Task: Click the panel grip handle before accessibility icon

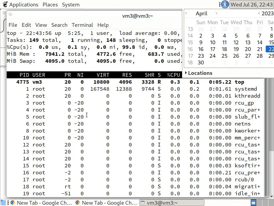Action: coord(220,4)
